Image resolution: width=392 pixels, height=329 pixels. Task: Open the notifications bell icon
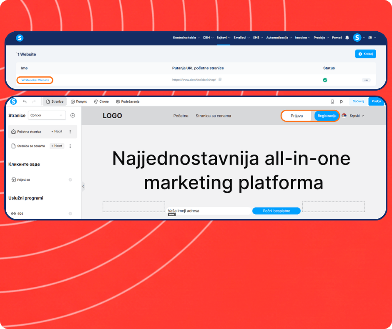(347, 38)
